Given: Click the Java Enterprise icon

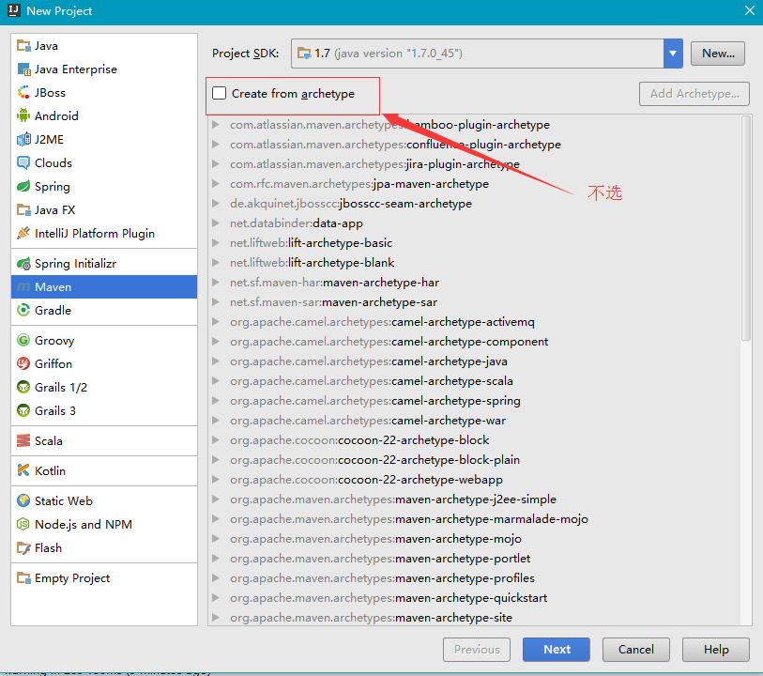Looking at the screenshot, I should (23, 69).
